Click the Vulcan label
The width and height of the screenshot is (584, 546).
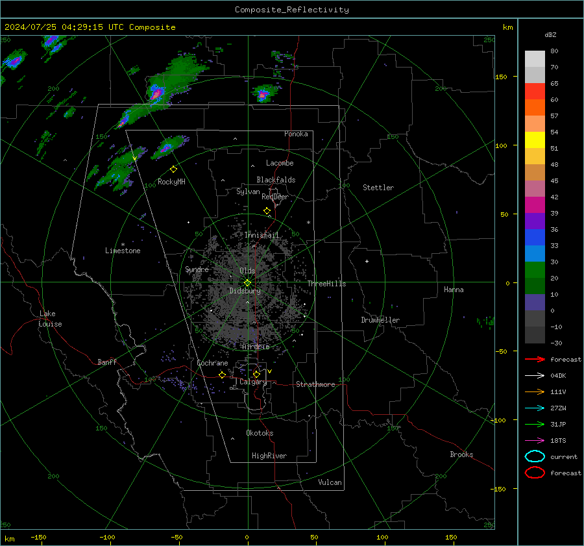point(330,482)
